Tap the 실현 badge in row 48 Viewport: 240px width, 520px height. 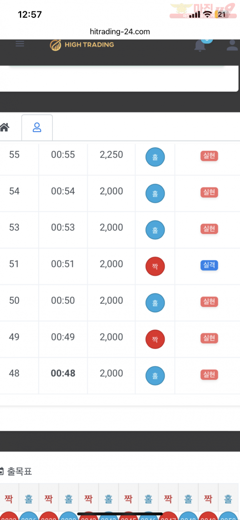coord(209,375)
